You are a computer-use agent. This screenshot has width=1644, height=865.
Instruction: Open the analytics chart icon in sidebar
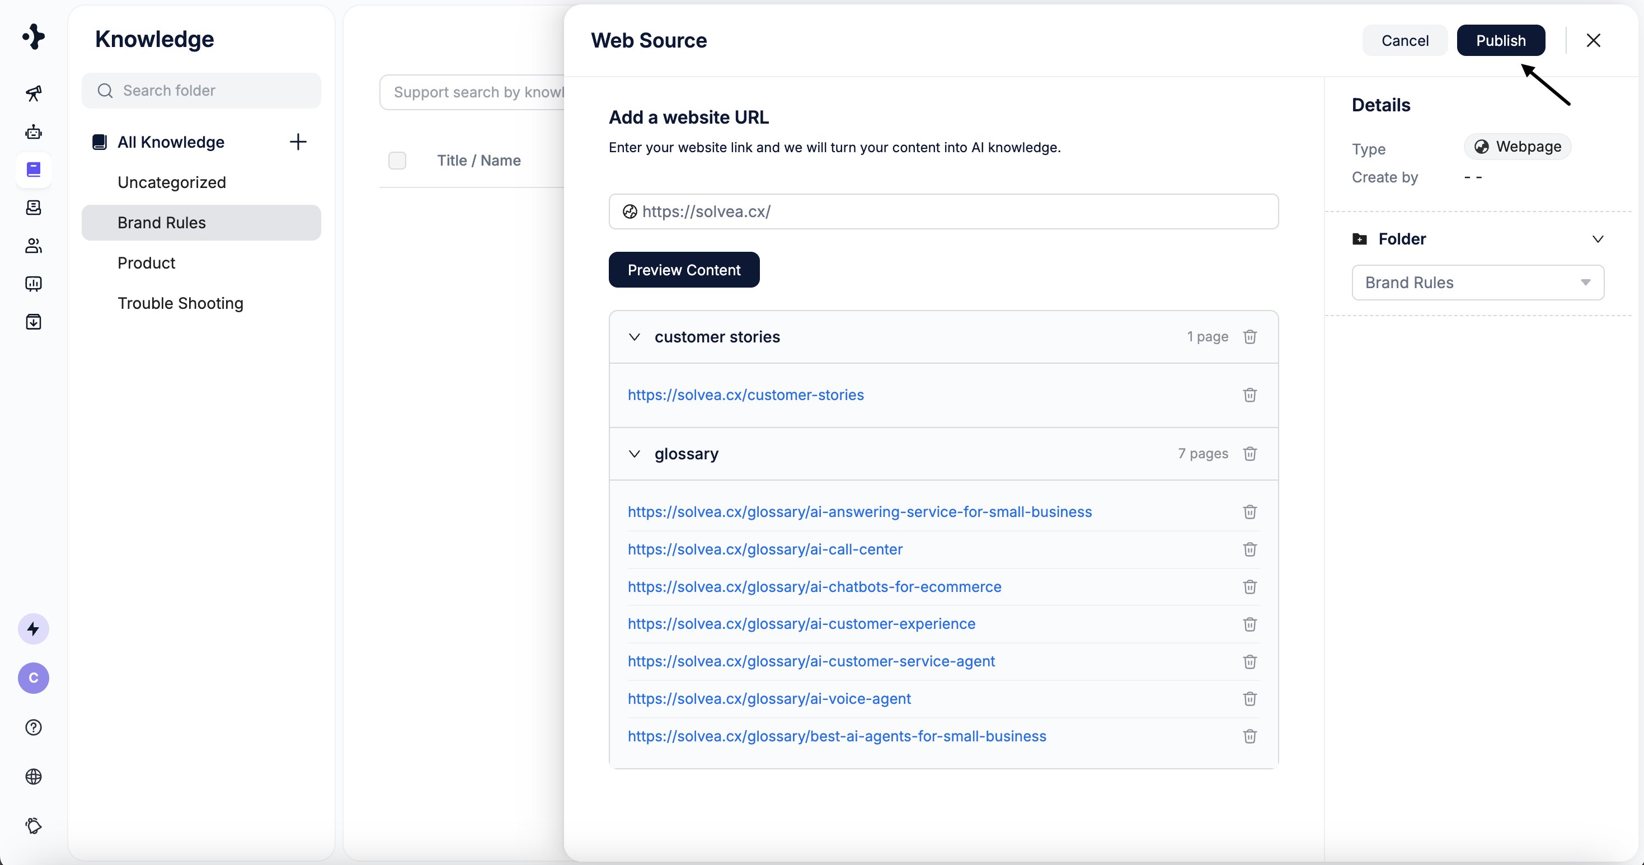click(33, 284)
